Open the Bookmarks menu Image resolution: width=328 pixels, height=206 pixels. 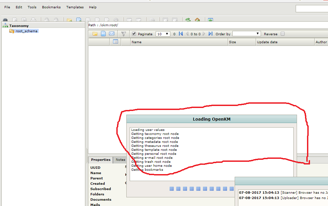click(51, 7)
